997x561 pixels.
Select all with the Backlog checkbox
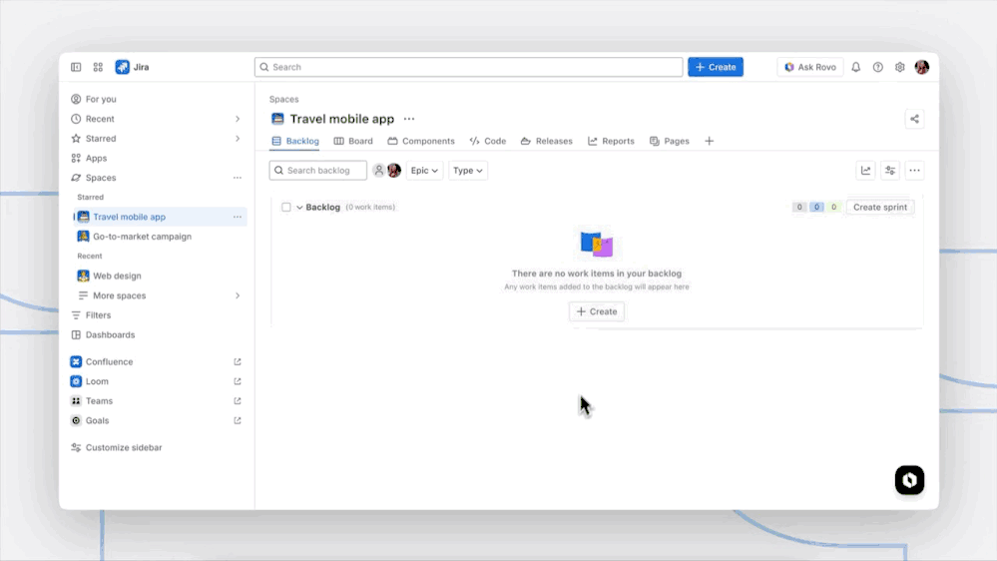point(286,208)
